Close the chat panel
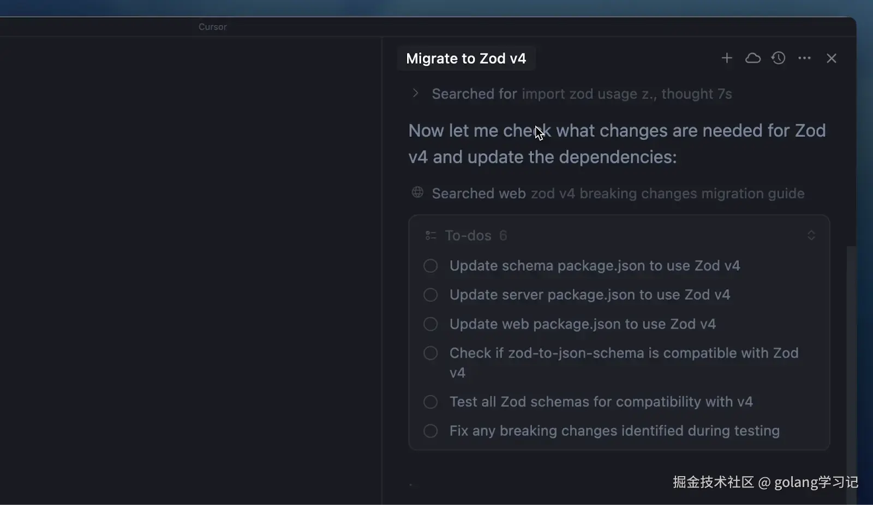This screenshot has height=505, width=873. coord(831,58)
